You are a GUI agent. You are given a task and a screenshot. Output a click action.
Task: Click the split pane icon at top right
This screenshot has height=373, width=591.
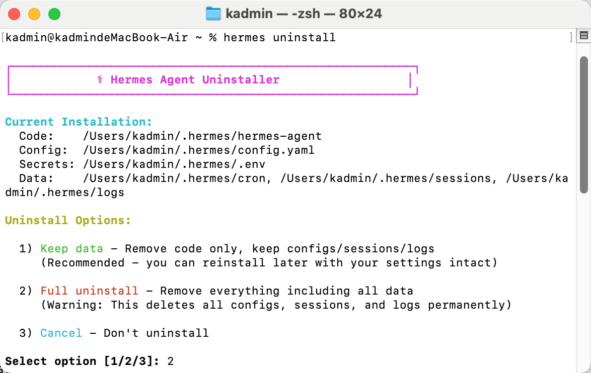click(584, 36)
